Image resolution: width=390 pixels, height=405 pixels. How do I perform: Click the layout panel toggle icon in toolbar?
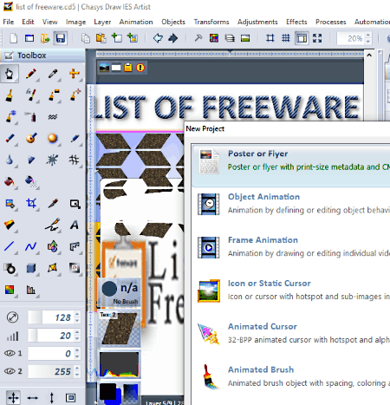tap(302, 38)
